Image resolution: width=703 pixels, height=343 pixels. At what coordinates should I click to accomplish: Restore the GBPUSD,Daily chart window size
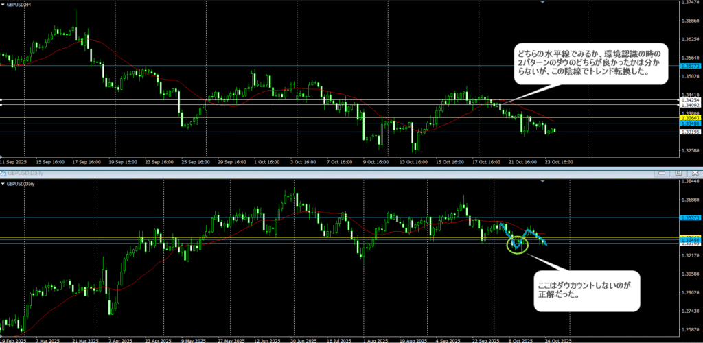(677, 173)
